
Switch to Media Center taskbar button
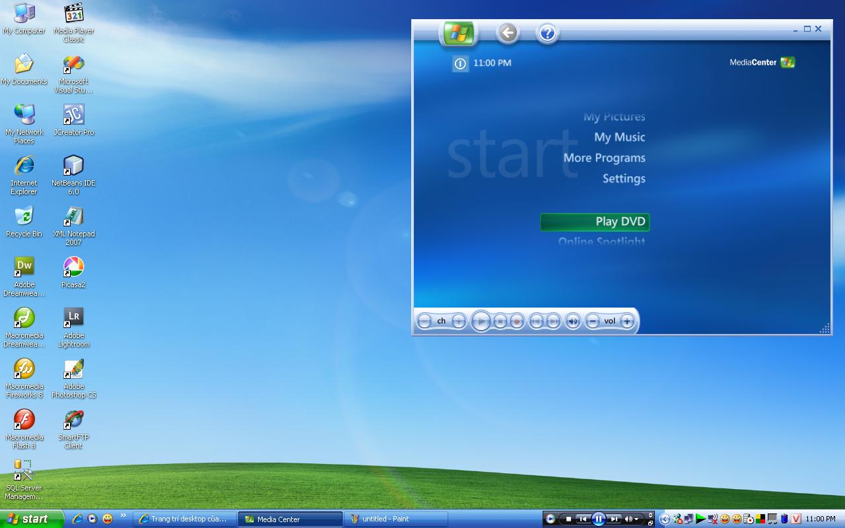(290, 519)
